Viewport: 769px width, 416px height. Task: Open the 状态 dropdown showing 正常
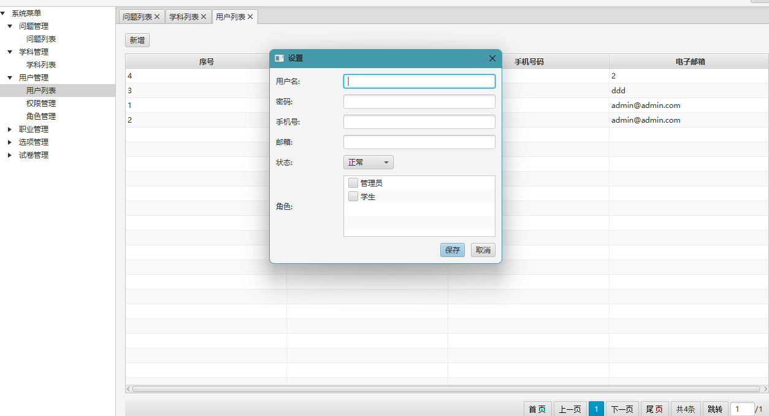coord(368,163)
